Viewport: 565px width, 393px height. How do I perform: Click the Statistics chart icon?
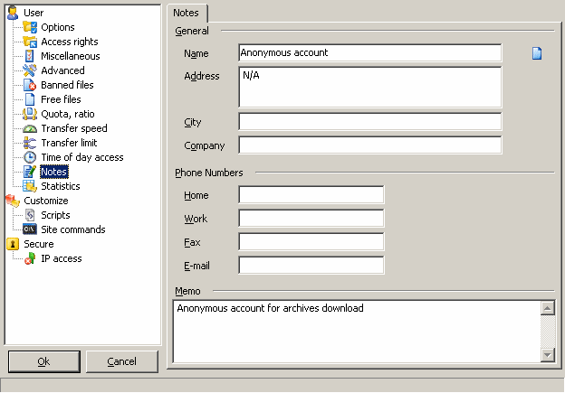pos(30,186)
